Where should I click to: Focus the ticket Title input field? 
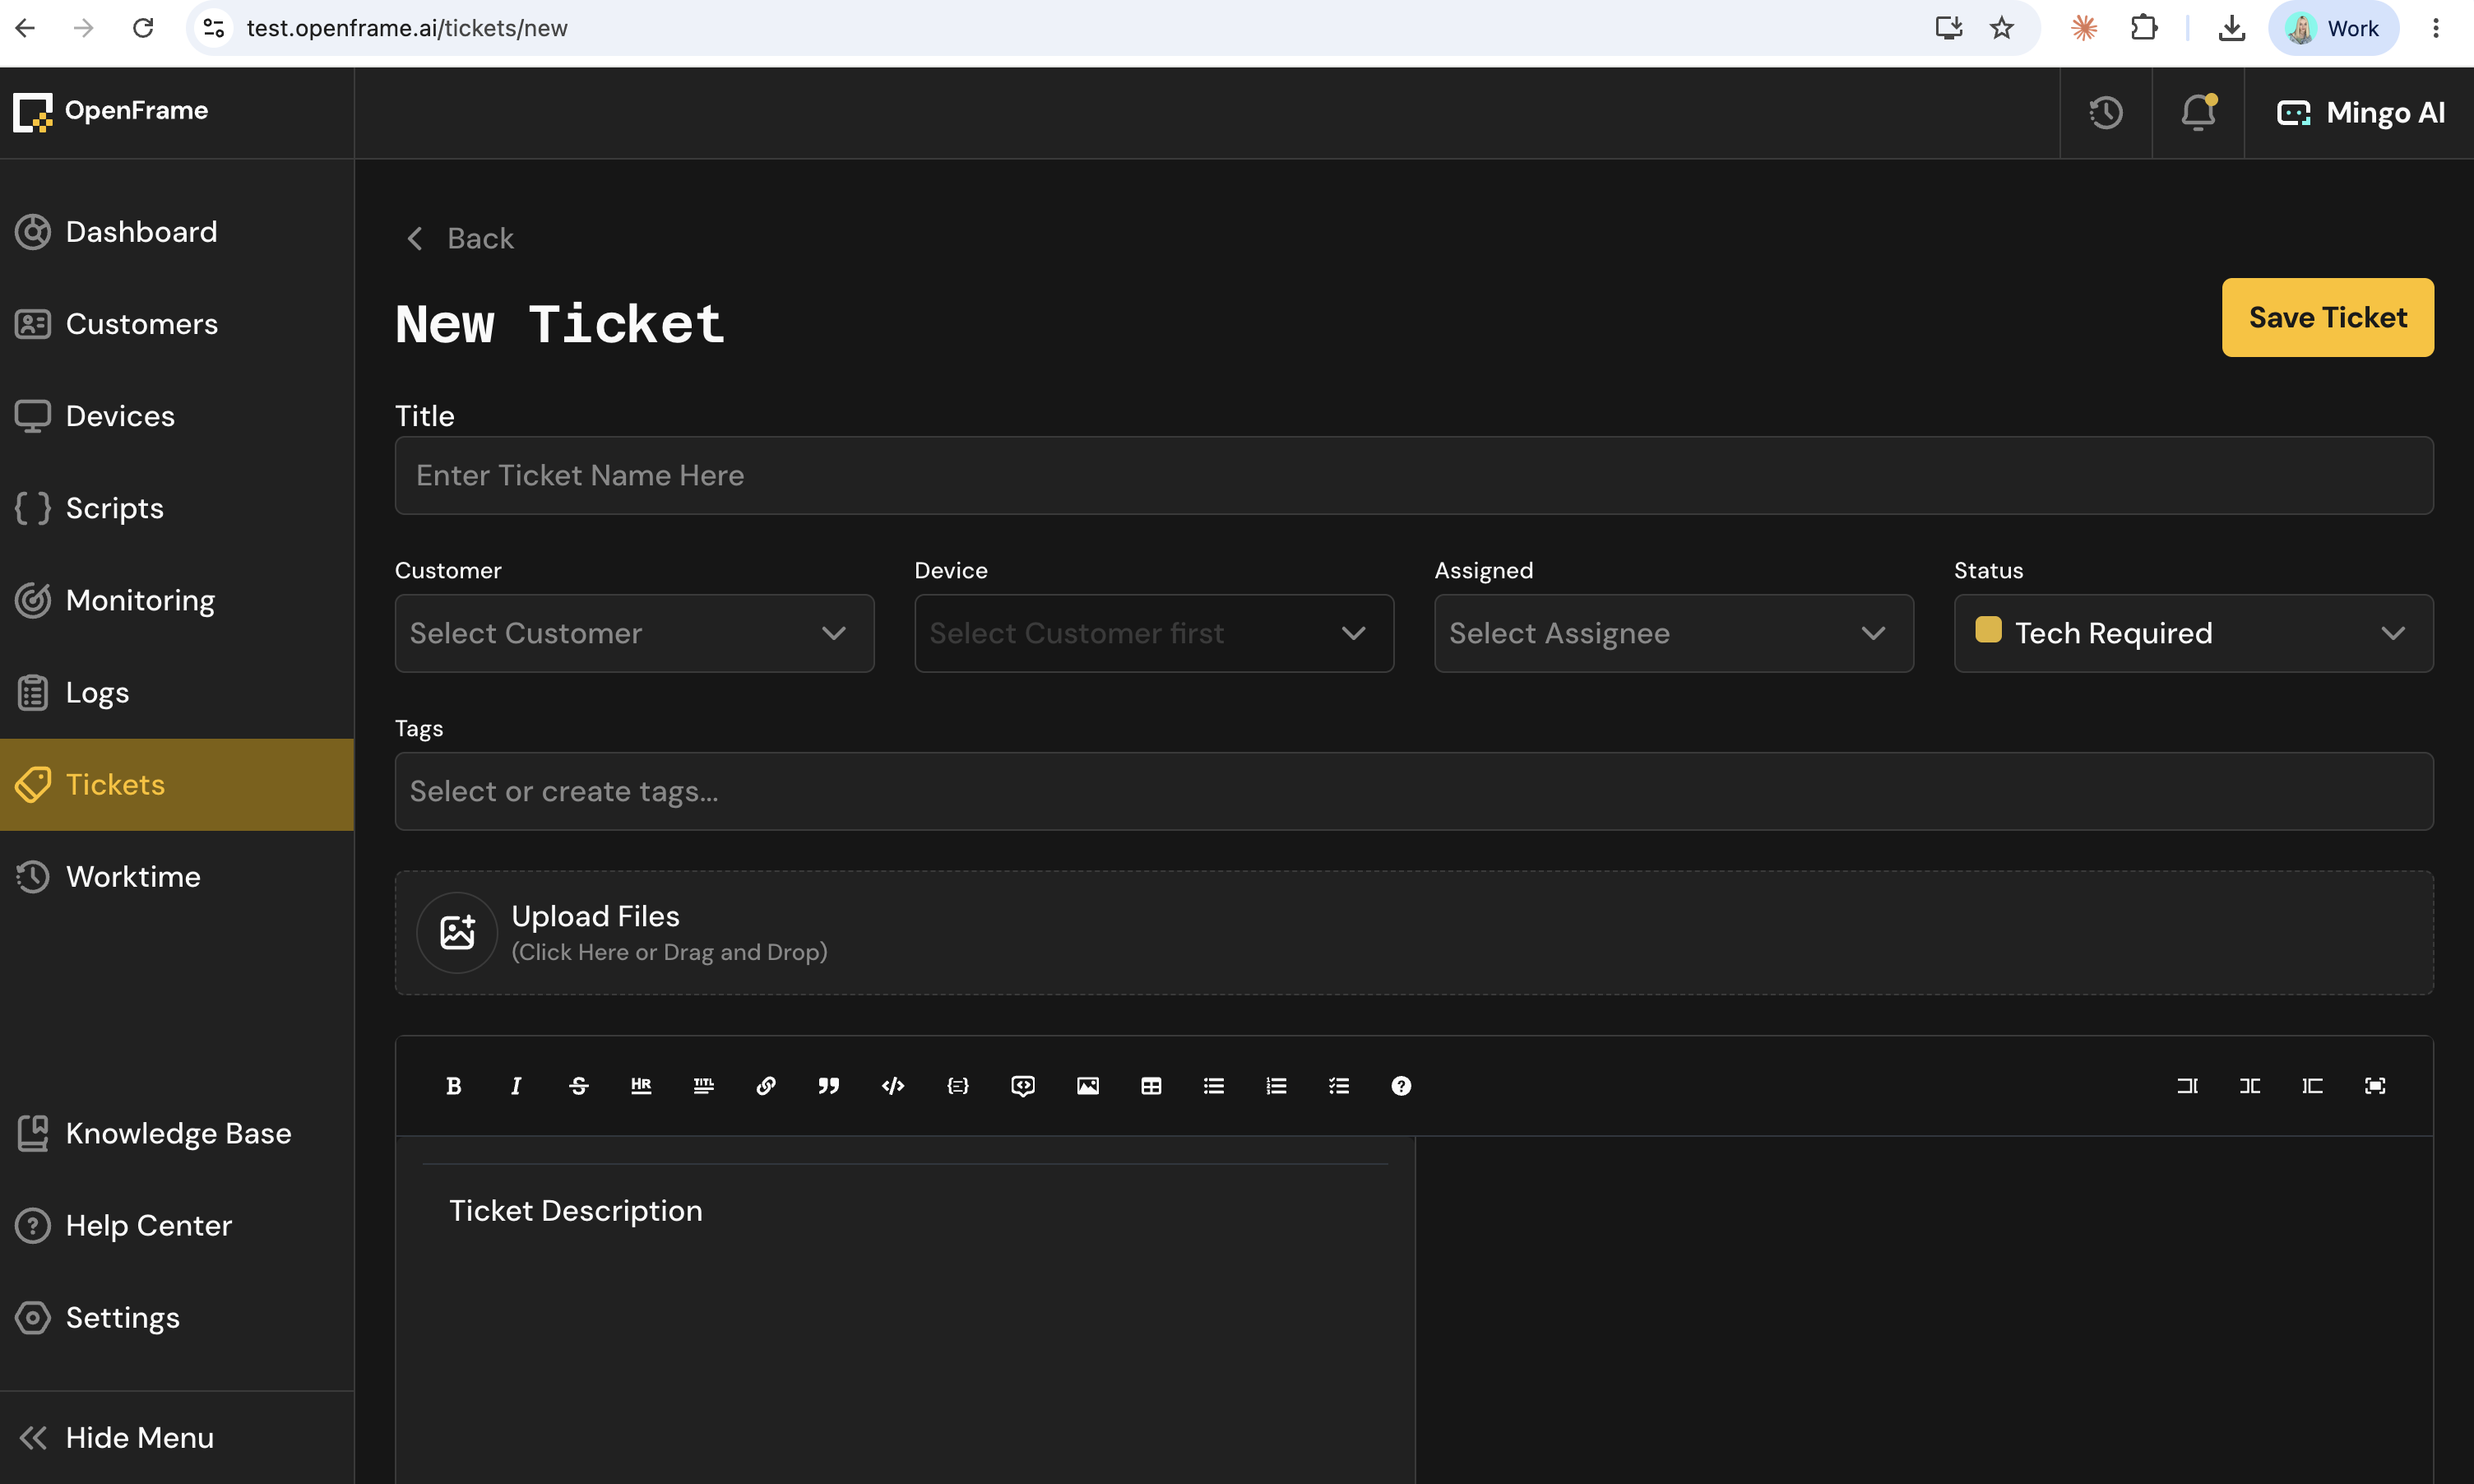(1414, 475)
